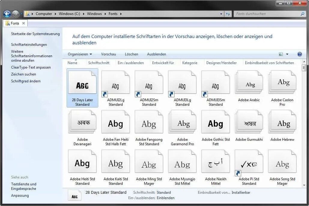This screenshot has width=309, height=206.
Task: Open Startseite der Systemsteuerung link
Action: pyautogui.click(x=35, y=34)
